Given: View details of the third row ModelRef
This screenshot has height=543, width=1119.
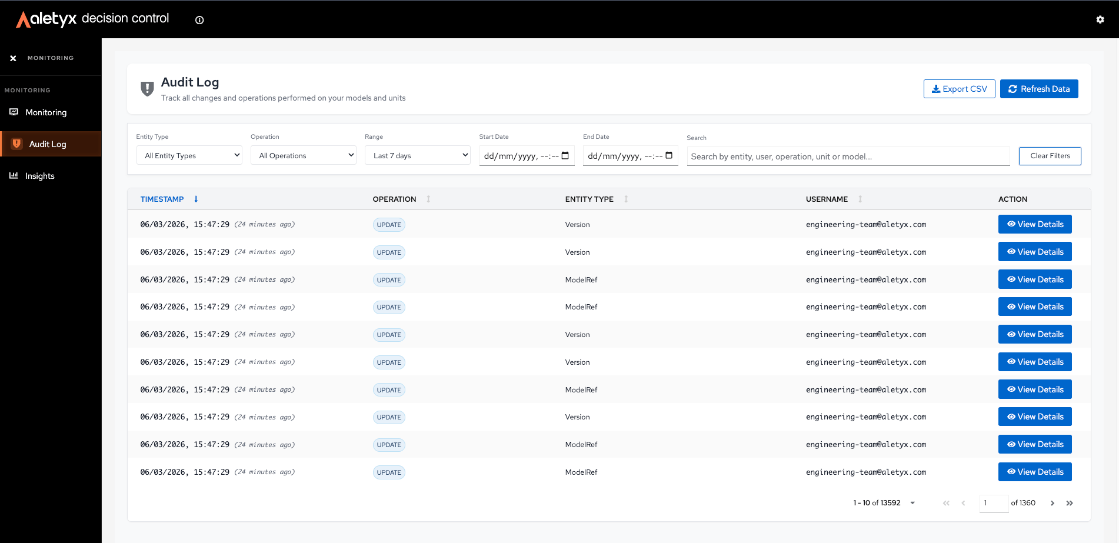Looking at the screenshot, I should click(1035, 279).
